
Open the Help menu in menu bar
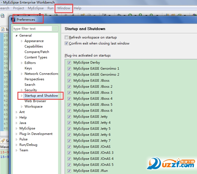77,8
